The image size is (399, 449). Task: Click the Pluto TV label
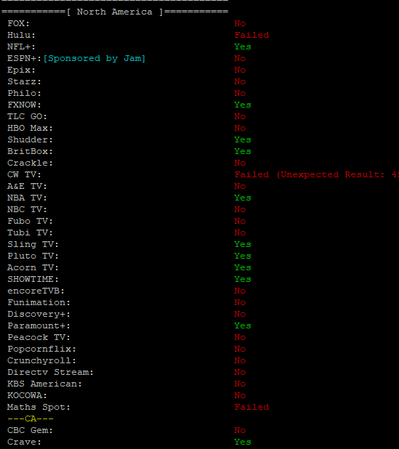[x=33, y=256]
